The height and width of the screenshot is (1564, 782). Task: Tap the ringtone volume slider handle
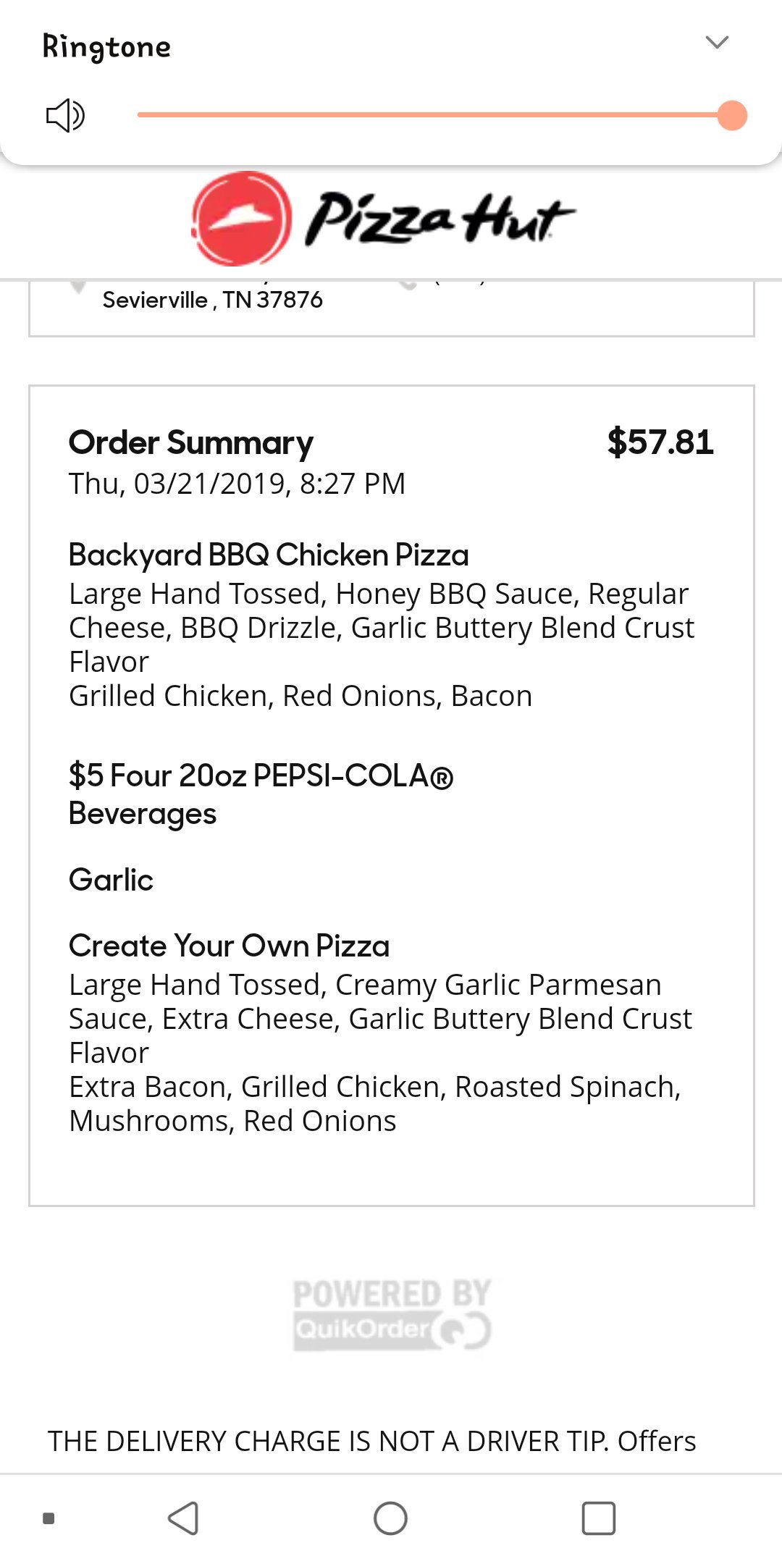731,115
